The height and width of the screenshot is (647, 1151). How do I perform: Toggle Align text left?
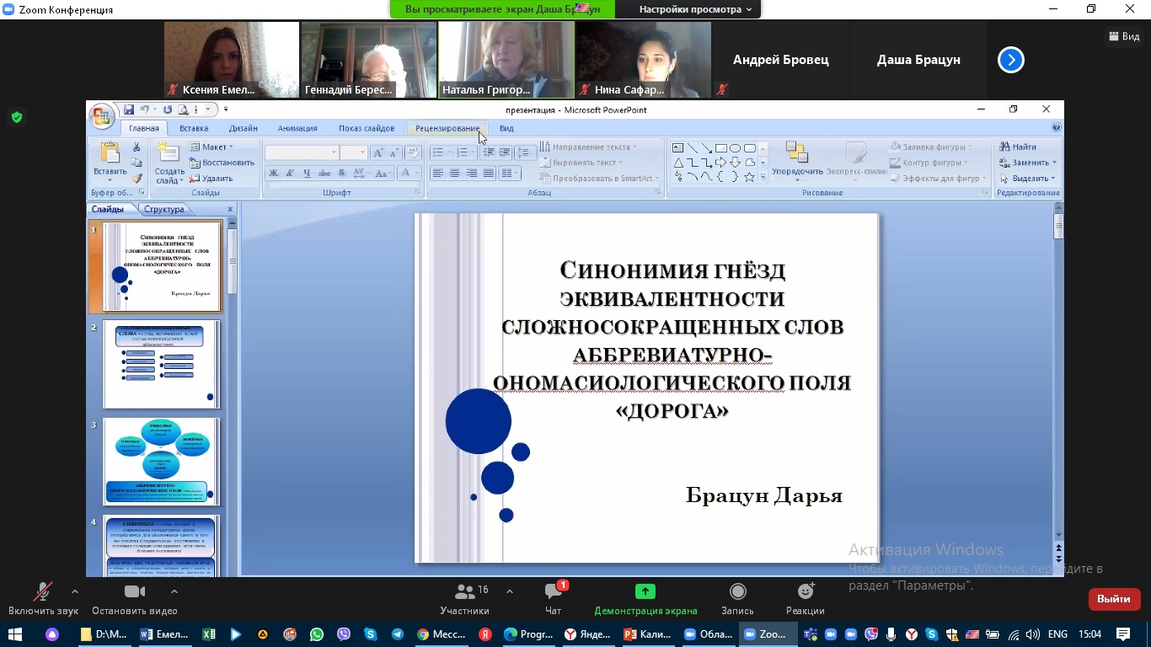coord(437,173)
